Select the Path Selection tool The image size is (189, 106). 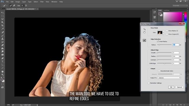2,65
